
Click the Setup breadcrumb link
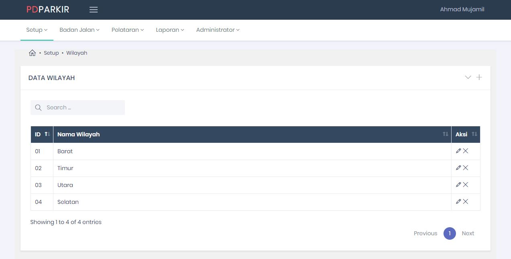click(51, 53)
